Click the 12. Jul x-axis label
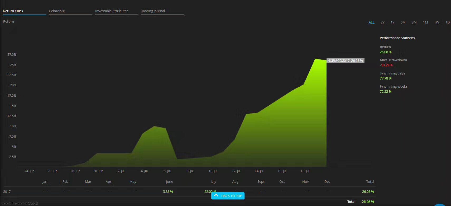Image resolution: width=451 pixels, height=206 pixels. coord(236,171)
